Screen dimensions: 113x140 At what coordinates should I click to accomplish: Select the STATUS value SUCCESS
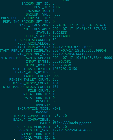60,33
